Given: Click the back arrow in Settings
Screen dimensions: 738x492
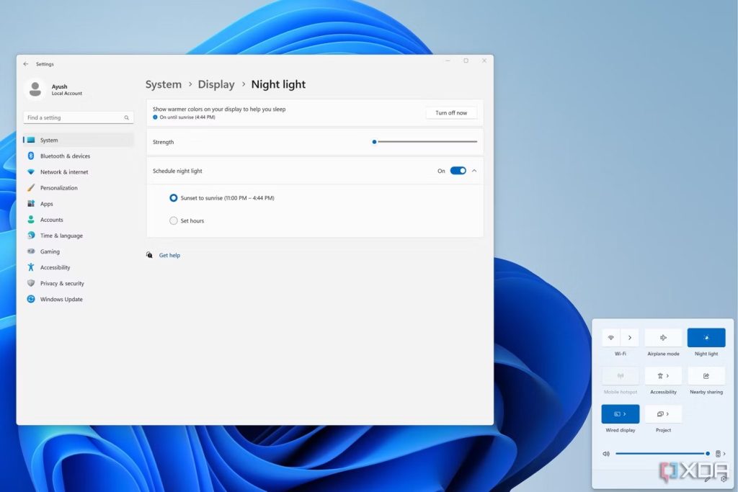Looking at the screenshot, I should click(x=26, y=64).
